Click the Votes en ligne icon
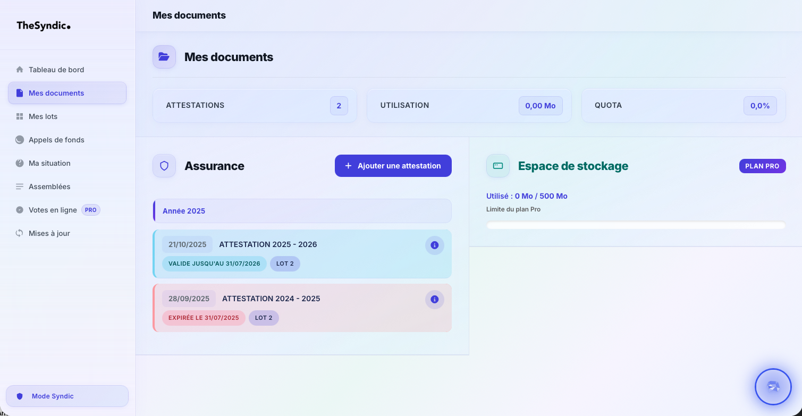Screen dimensions: 802x416 click(x=20, y=210)
